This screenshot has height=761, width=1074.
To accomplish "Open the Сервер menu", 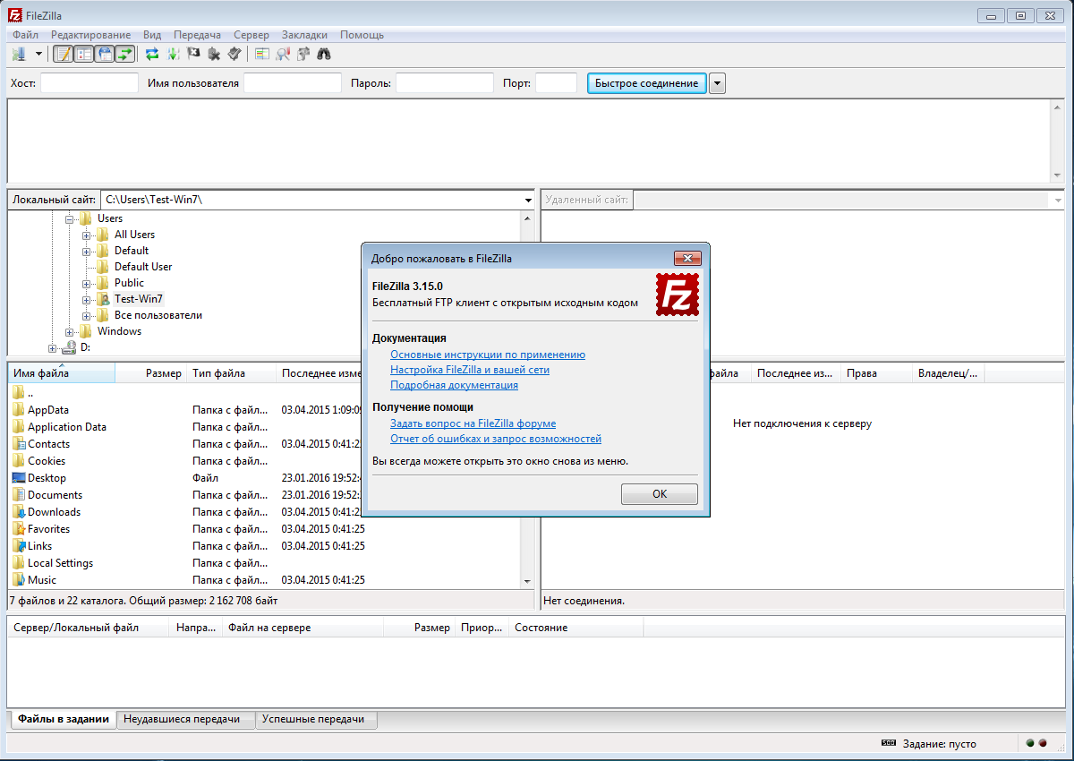I will (251, 35).
